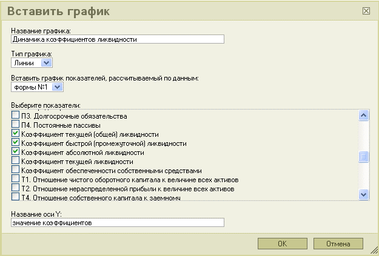Close the Вставить график dialog
The height and width of the screenshot is (256, 379).
pos(366,11)
